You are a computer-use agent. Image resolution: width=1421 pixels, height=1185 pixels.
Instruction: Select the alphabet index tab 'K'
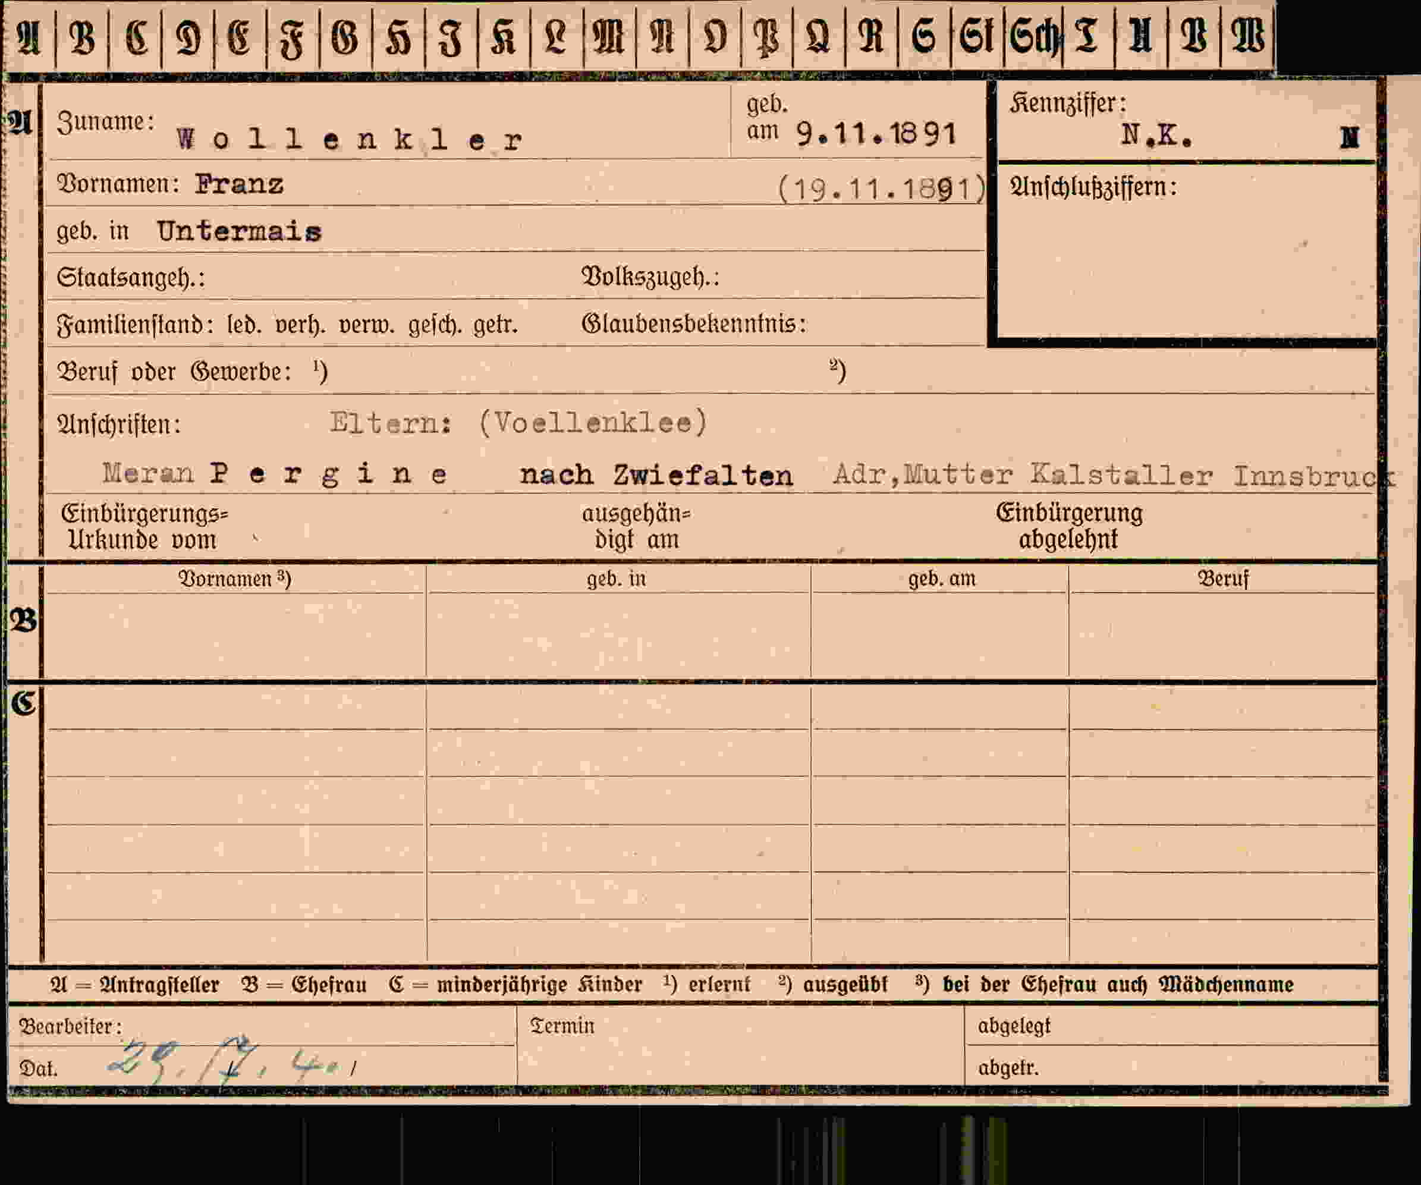(x=504, y=35)
